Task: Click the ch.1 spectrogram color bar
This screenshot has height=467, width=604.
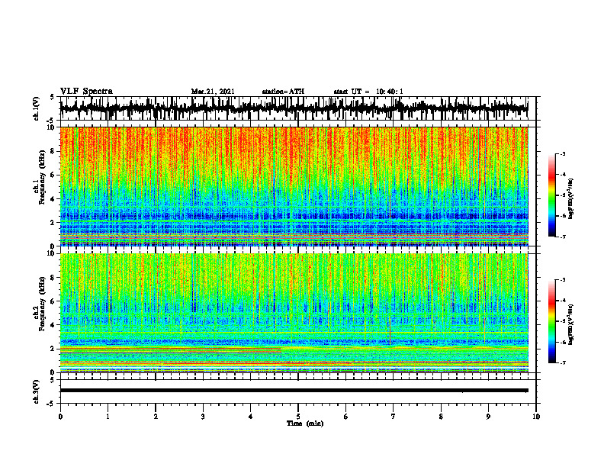Action: [x=551, y=195]
